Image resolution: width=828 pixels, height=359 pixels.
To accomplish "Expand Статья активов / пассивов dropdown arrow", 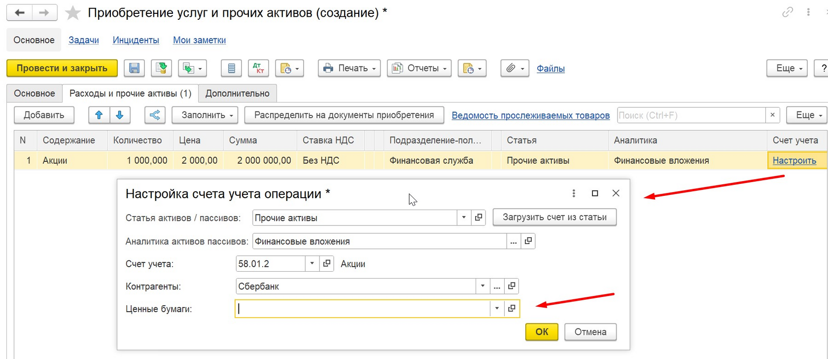I will (464, 217).
